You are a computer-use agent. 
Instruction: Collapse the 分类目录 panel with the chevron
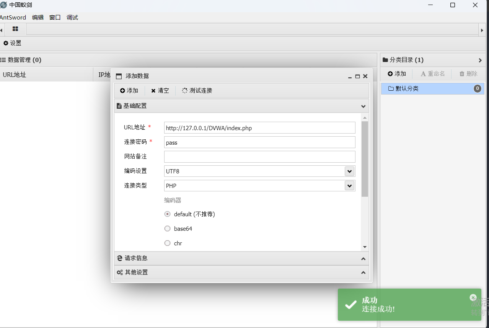pyautogui.click(x=480, y=60)
